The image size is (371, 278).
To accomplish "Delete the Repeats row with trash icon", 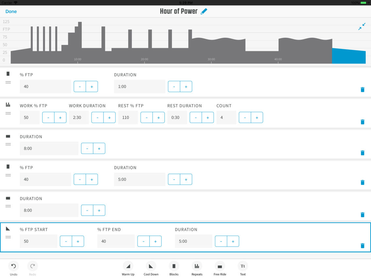I will pos(362,122).
